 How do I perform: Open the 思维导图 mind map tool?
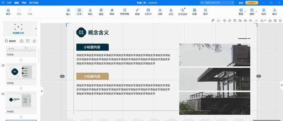(x=124, y=12)
